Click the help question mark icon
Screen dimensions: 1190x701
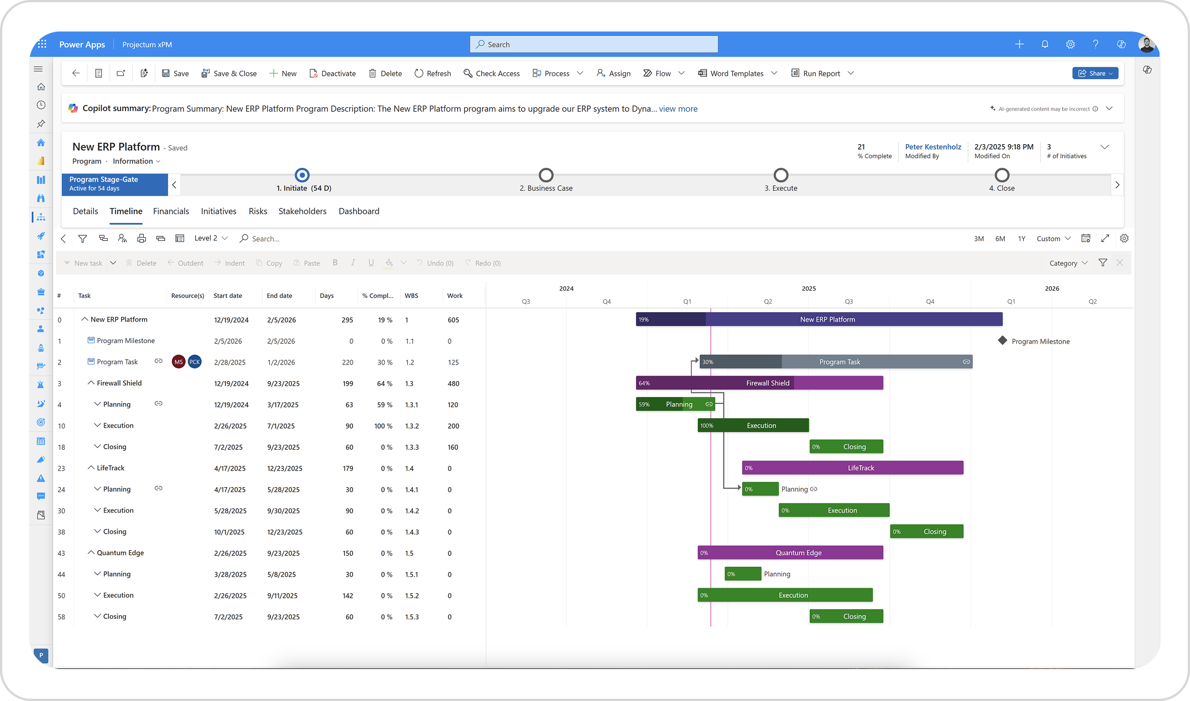[1095, 44]
